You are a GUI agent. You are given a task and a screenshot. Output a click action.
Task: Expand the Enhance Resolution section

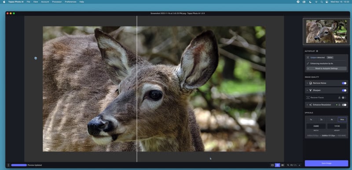pyautogui.click(x=307, y=105)
